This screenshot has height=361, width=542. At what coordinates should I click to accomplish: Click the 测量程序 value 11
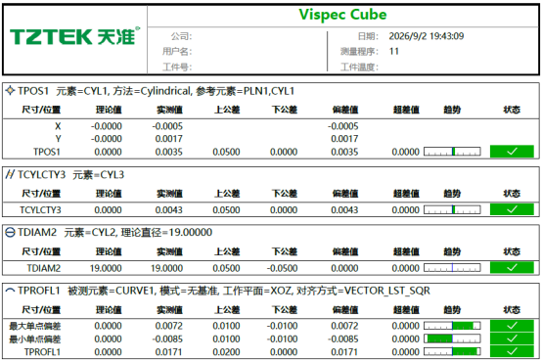tap(394, 52)
